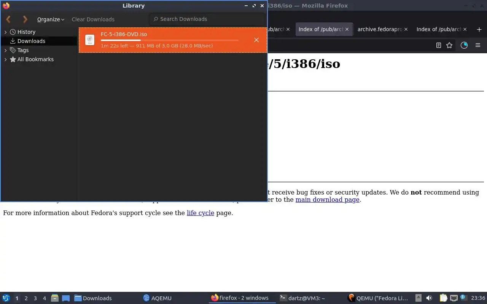Open the Firefox hamburger application menu

(478, 45)
